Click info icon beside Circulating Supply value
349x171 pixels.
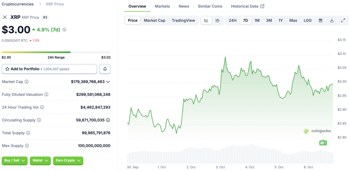[x=108, y=120]
